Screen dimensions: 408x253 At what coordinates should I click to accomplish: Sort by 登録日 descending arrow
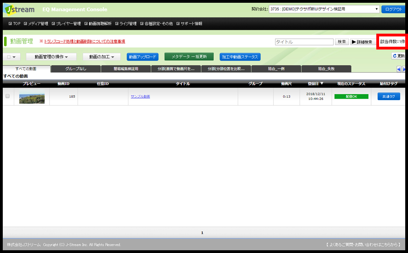(322, 84)
